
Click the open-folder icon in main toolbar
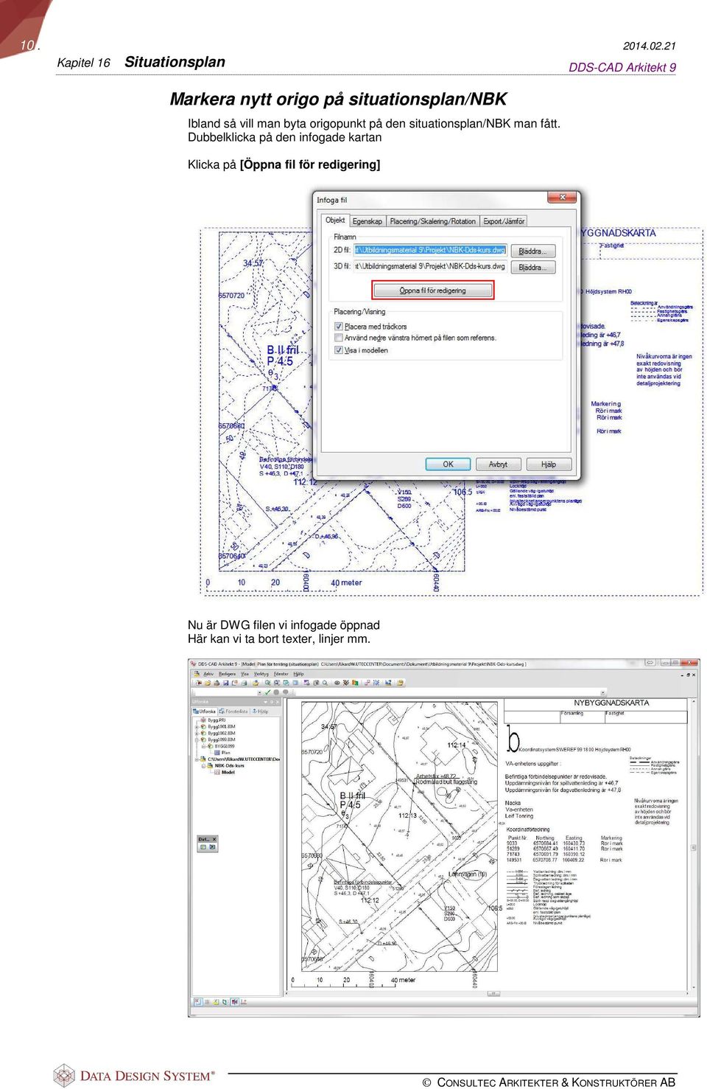click(206, 683)
